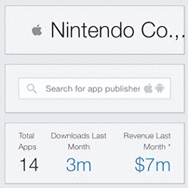Open the Nintendo Co. publisher title
This screenshot has height=188, width=188.
(x=118, y=30)
